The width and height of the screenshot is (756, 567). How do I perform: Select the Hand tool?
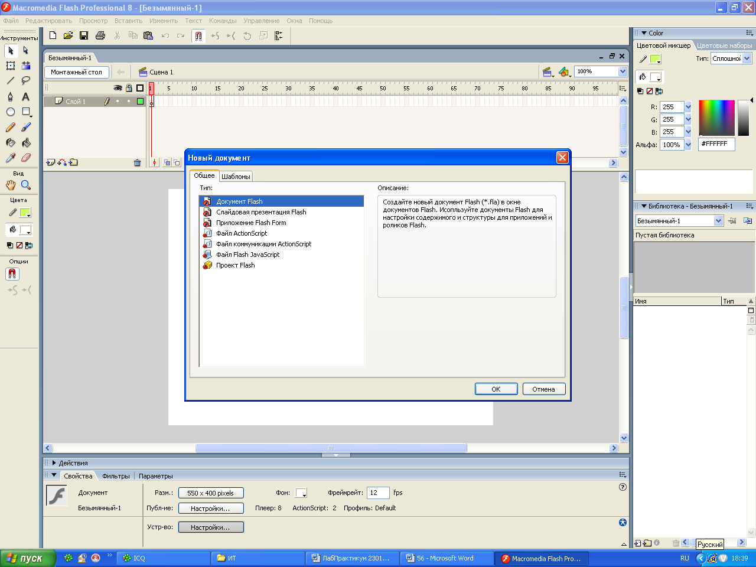click(11, 185)
